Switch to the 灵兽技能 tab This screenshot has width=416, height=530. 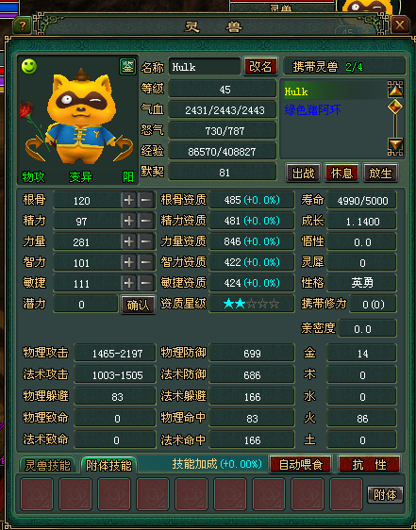point(48,466)
